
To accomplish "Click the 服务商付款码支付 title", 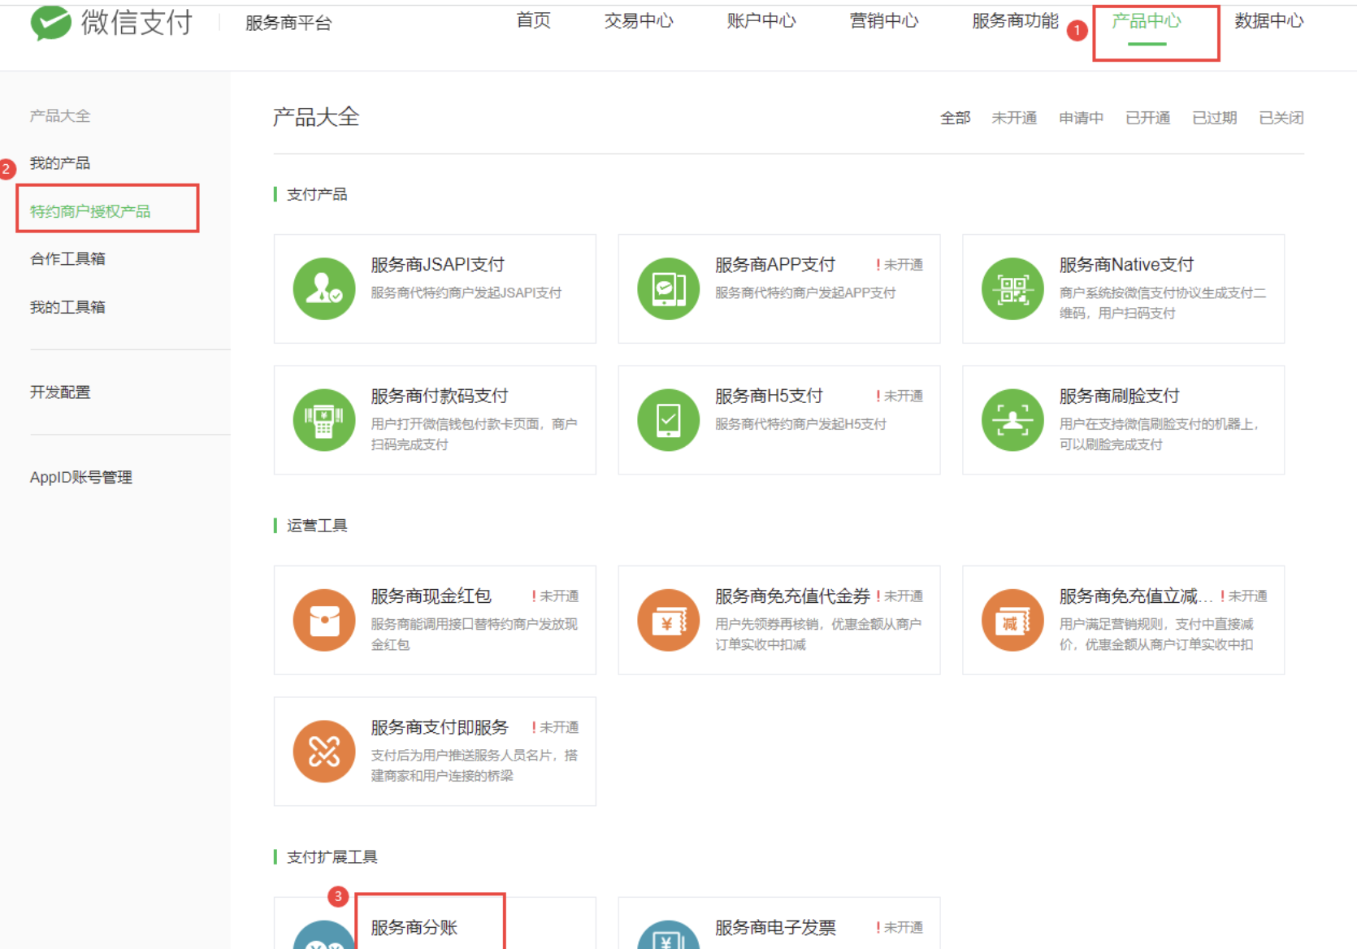I will pyautogui.click(x=440, y=396).
